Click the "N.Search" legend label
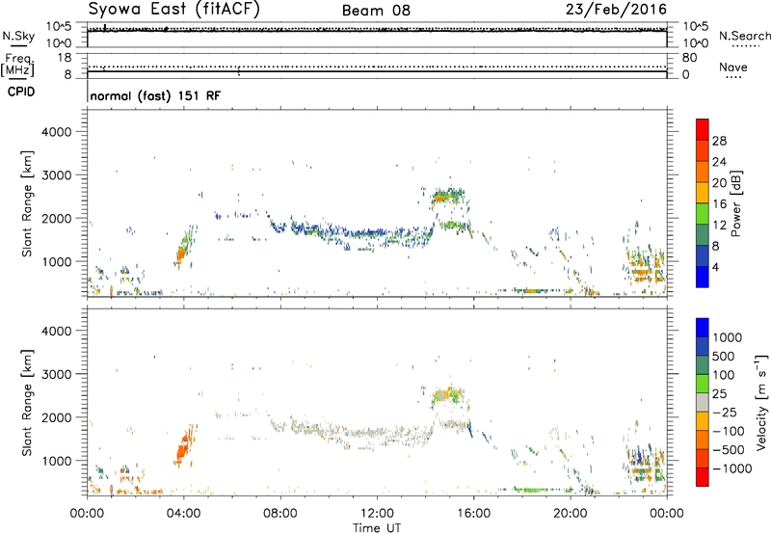This screenshot has height=534, width=771. [x=744, y=36]
